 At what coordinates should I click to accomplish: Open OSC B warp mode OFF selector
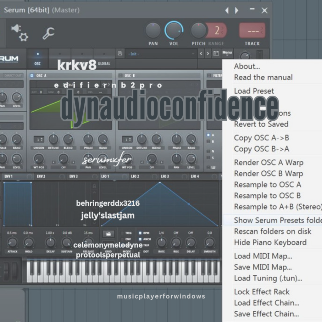(152, 167)
